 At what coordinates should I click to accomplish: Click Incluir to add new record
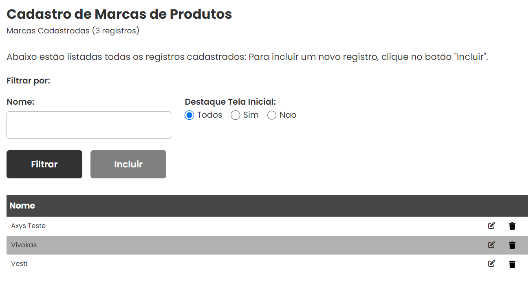point(128,164)
